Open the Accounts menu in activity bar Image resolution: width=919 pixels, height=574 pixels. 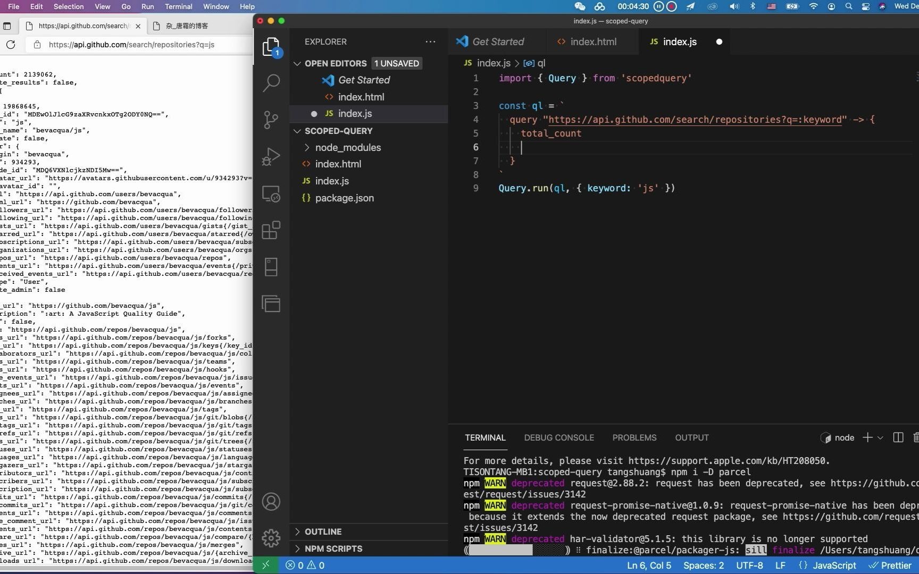click(271, 502)
